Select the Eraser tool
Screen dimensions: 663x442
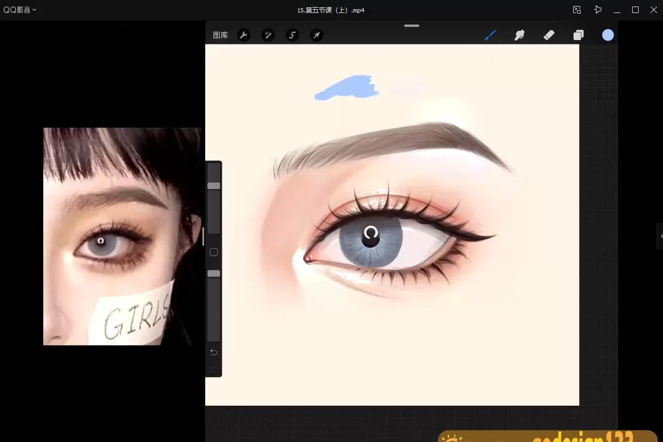tap(549, 35)
